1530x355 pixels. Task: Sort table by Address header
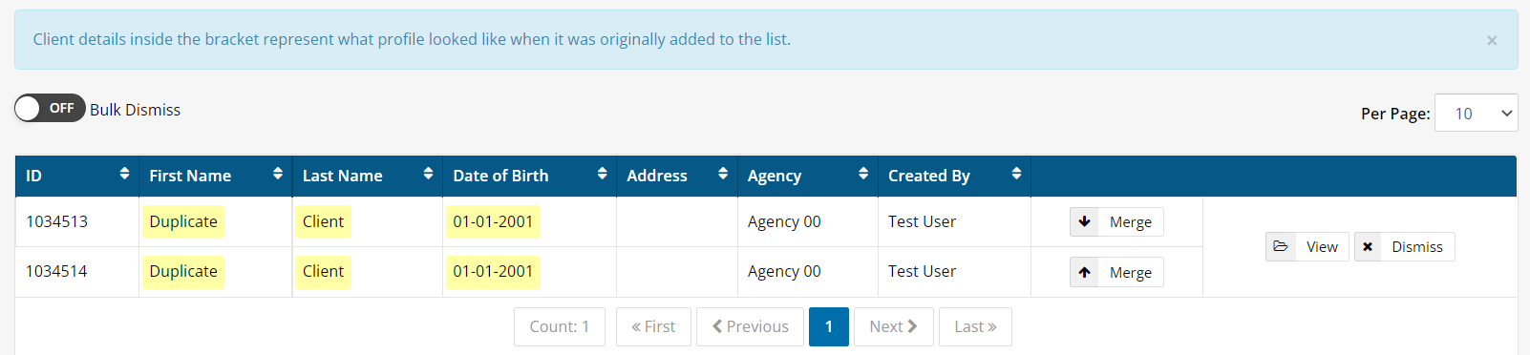[x=656, y=176]
